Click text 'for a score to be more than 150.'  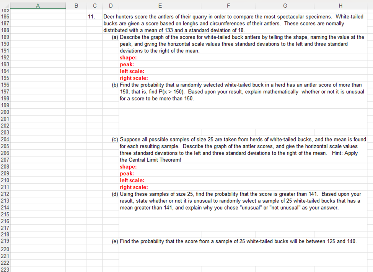click(x=157, y=99)
